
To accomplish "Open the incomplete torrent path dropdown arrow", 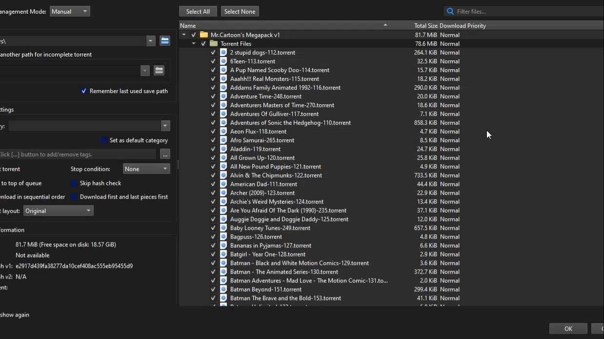I will click(x=145, y=71).
